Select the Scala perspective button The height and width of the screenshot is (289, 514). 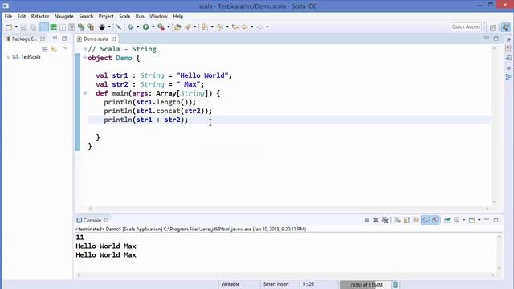(506, 27)
